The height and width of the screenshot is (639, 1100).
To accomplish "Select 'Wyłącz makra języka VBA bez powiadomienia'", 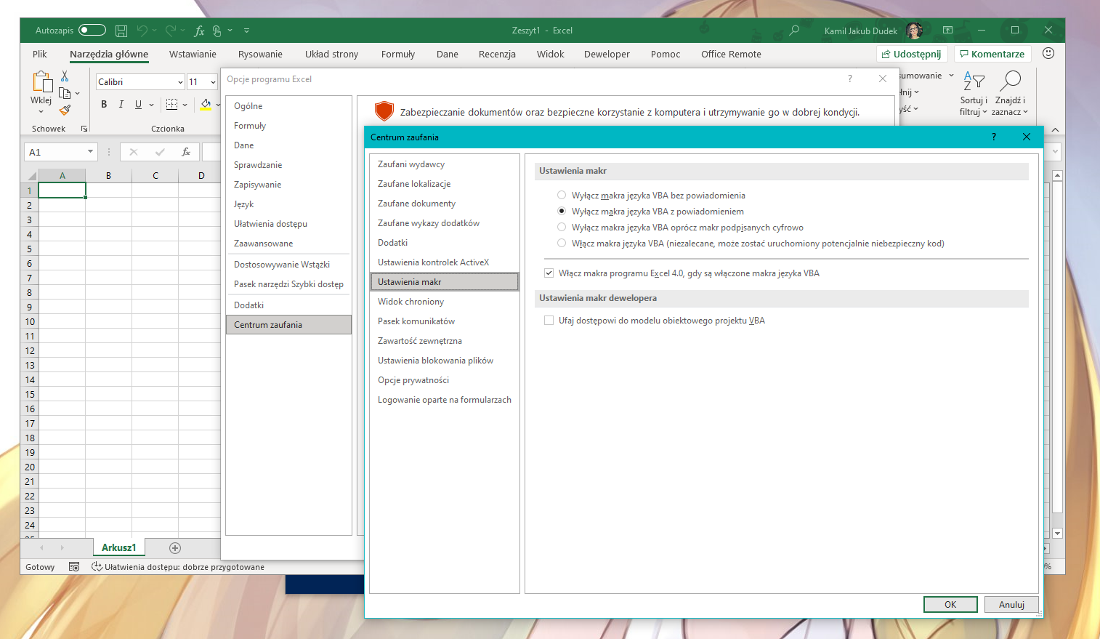I will coord(562,195).
